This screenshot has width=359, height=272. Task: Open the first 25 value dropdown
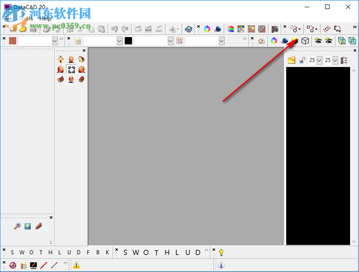(x=319, y=61)
